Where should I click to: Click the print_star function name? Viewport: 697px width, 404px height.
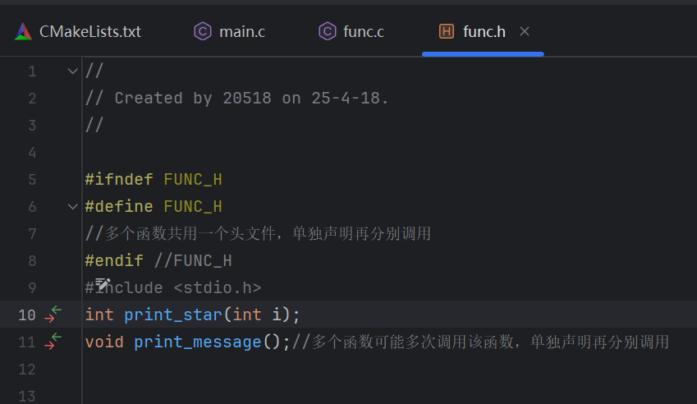(x=173, y=314)
